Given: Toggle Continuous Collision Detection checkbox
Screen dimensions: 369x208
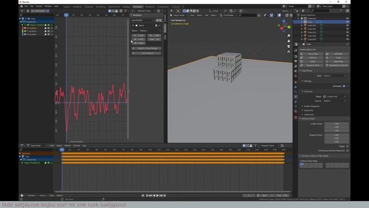Looking at the screenshot, I should tap(347, 150).
